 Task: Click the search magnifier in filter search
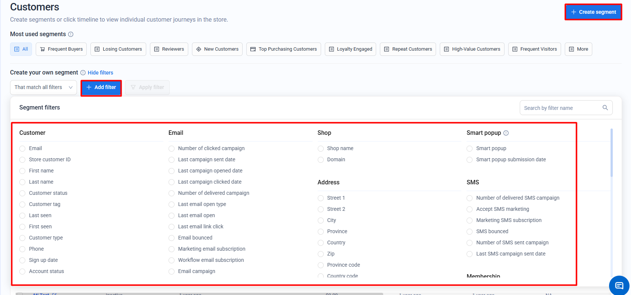(605, 108)
